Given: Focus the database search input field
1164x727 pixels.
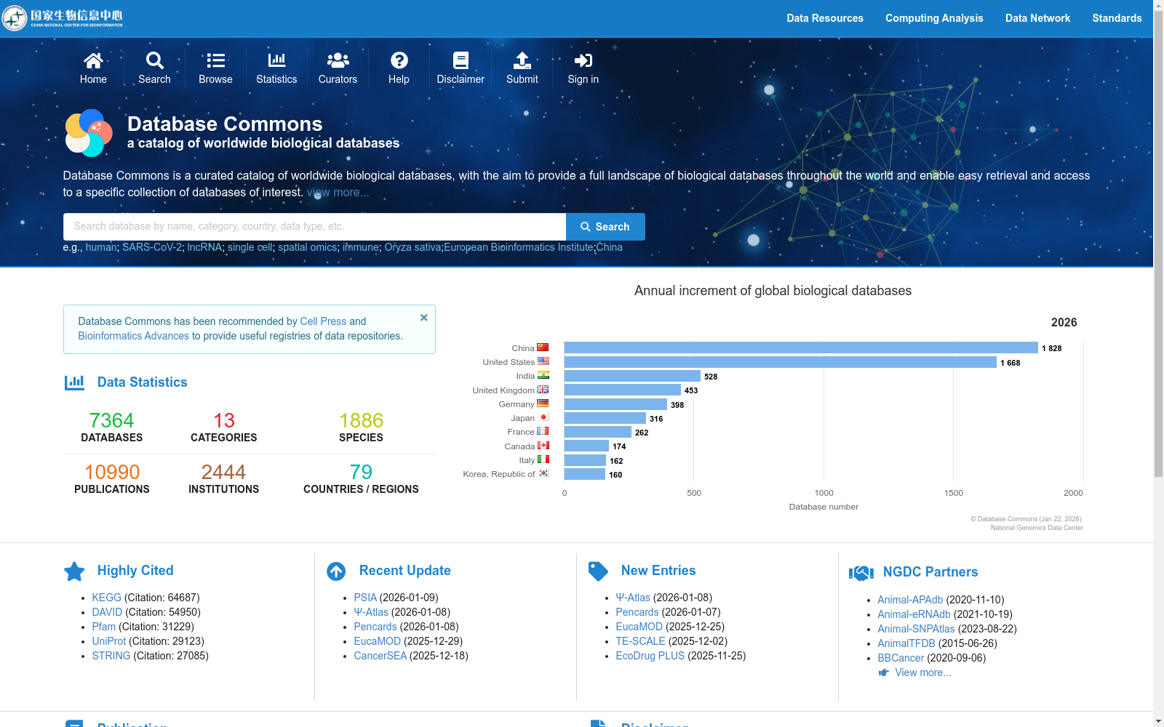Looking at the screenshot, I should [315, 227].
